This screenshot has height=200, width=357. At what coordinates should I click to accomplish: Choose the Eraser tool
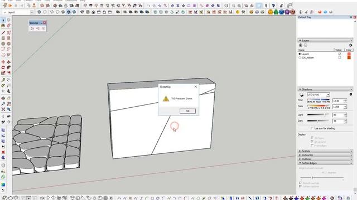[9, 26]
